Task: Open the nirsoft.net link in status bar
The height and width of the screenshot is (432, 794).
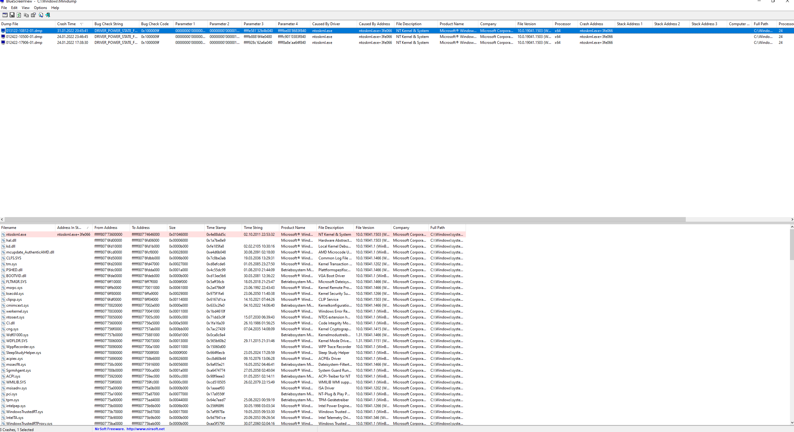Action: [x=145, y=429]
